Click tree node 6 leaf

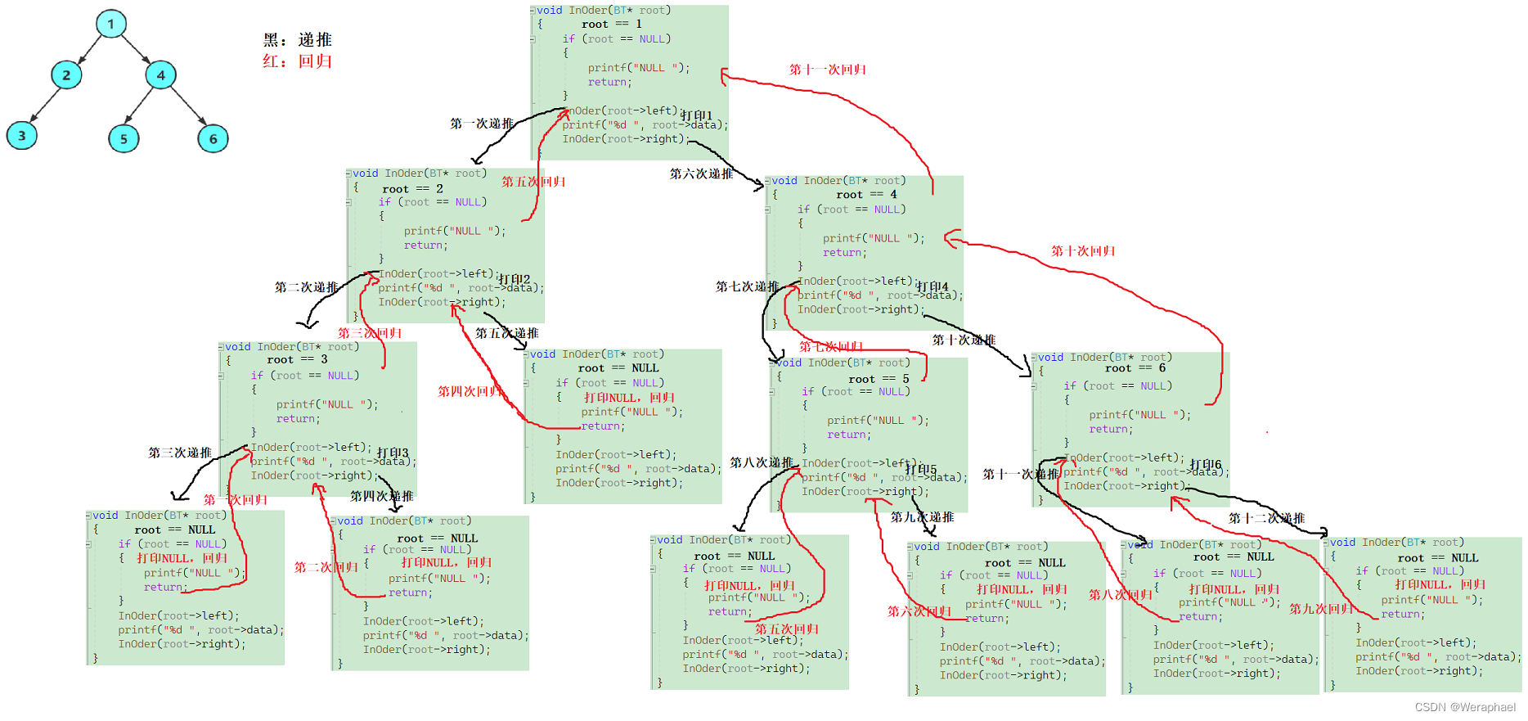point(213,138)
